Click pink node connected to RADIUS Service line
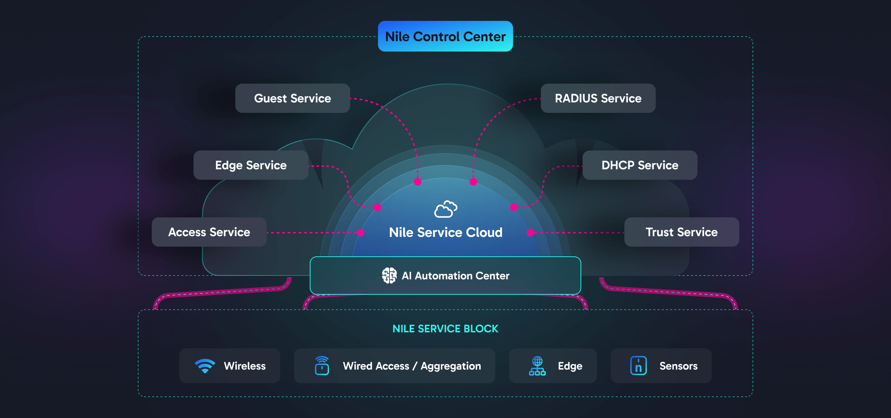Viewport: 891px width, 418px height. (x=473, y=182)
